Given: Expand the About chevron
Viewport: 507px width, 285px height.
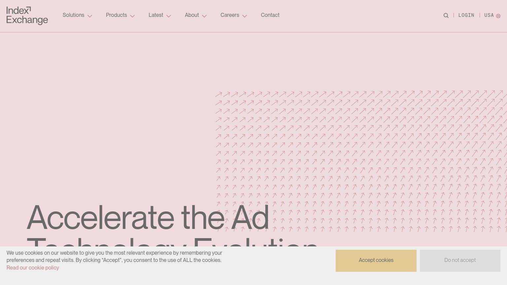Looking at the screenshot, I should [x=204, y=16].
